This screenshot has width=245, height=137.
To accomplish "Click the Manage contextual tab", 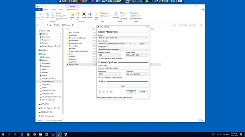I will click(72, 6).
